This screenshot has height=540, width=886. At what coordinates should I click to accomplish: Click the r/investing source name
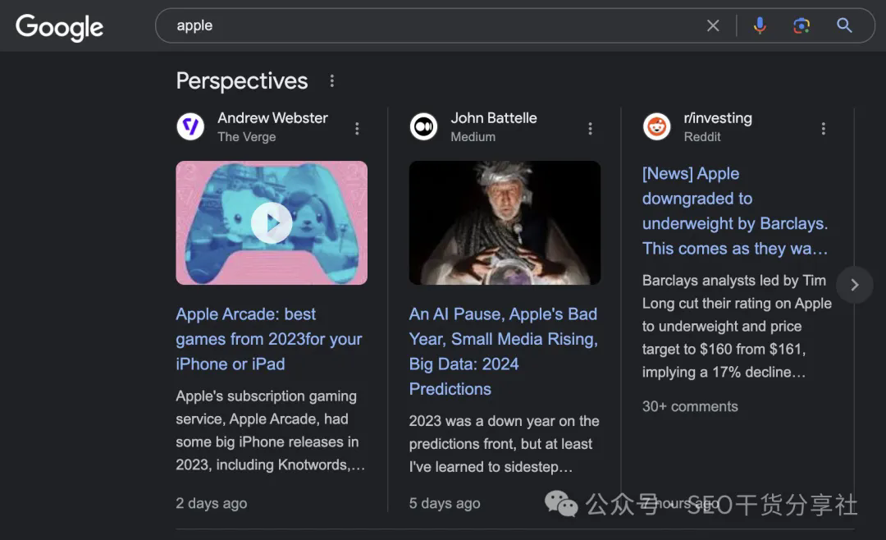pyautogui.click(x=718, y=117)
